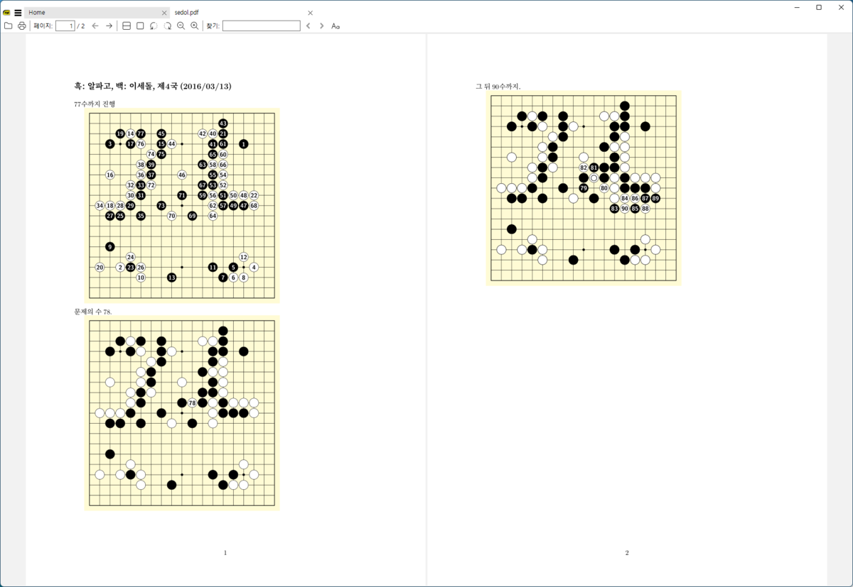The width and height of the screenshot is (853, 587).
Task: Open the SumatraPDF hamburger menu
Action: click(x=18, y=12)
